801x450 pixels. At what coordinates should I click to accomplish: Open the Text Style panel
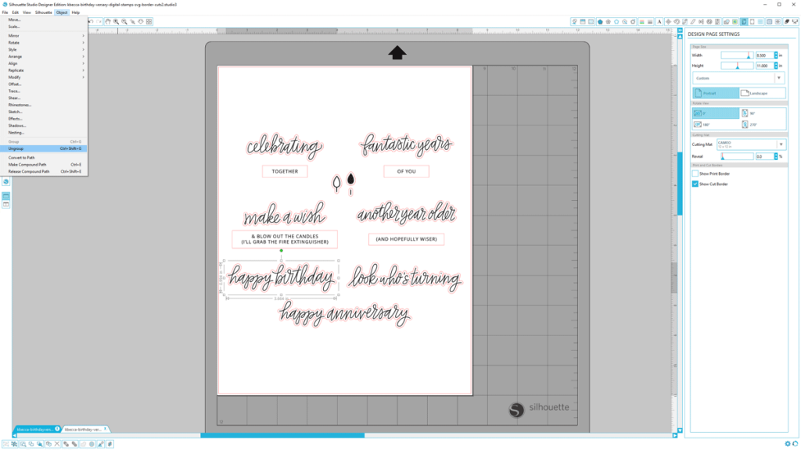point(659,21)
